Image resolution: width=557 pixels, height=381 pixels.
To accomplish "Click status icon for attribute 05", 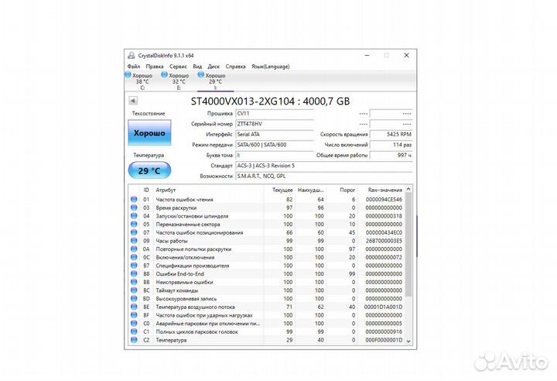I will [134, 224].
